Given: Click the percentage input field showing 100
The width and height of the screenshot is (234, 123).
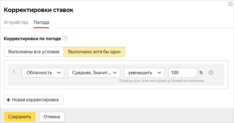Looking at the screenshot, I should pyautogui.click(x=182, y=73).
